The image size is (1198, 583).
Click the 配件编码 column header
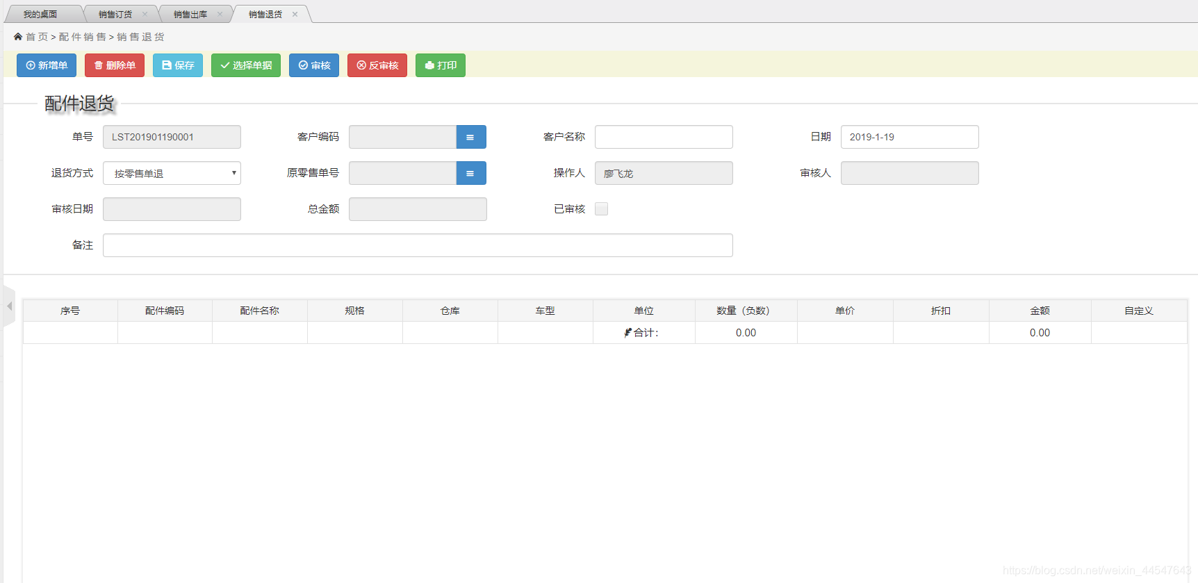(165, 311)
